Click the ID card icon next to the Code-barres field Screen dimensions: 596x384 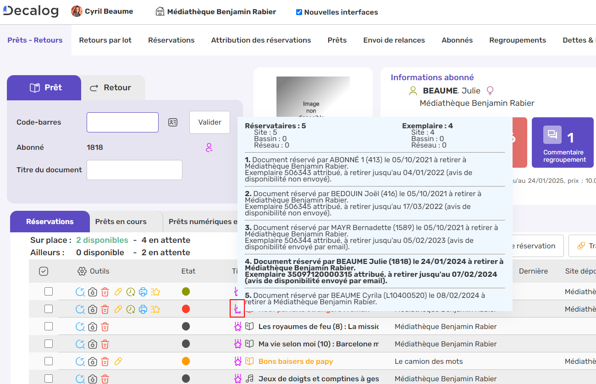pyautogui.click(x=173, y=122)
